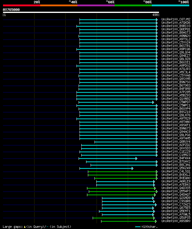
Task: Open the UniRef100_B6U0P4 hit
Action: (x=176, y=108)
